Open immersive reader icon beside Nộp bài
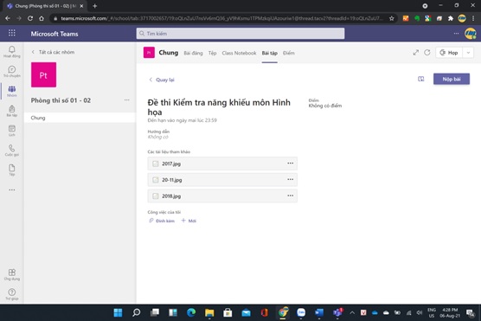 tap(420, 80)
